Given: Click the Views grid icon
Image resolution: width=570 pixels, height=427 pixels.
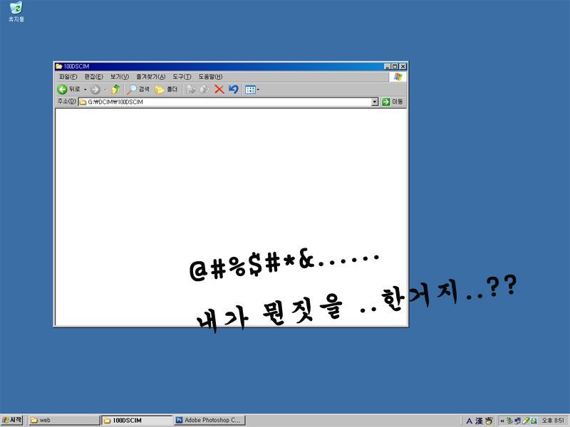Looking at the screenshot, I should point(250,90).
